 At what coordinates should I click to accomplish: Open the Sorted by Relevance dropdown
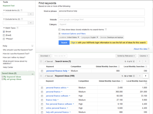(x=126, y=56)
